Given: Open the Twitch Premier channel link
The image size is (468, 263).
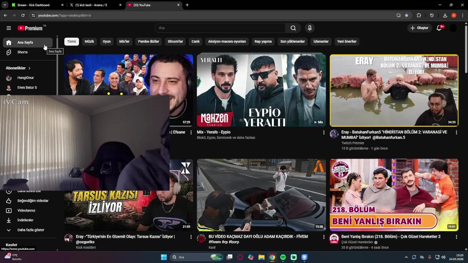Looking at the screenshot, I should pos(353,143).
